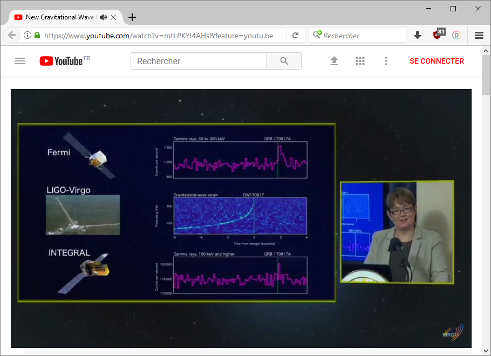This screenshot has width=491, height=356.
Task: Open the YouTube hamburger guide menu
Action: tap(20, 61)
